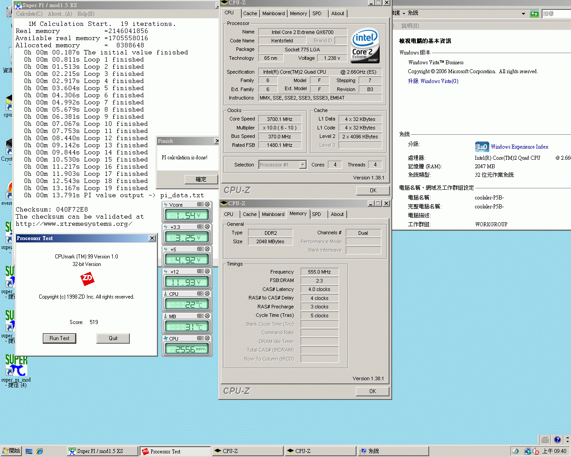The height and width of the screenshot is (457, 571).
Task: Click the memory Frequency value 555.0 MHz
Action: click(x=319, y=272)
